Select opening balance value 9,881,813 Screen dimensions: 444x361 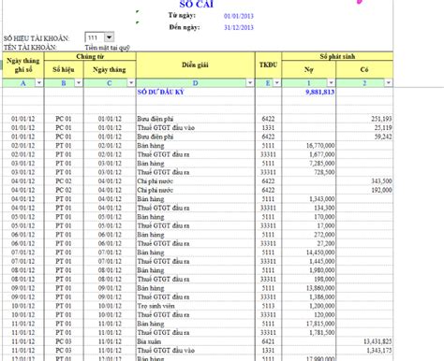tap(320, 92)
